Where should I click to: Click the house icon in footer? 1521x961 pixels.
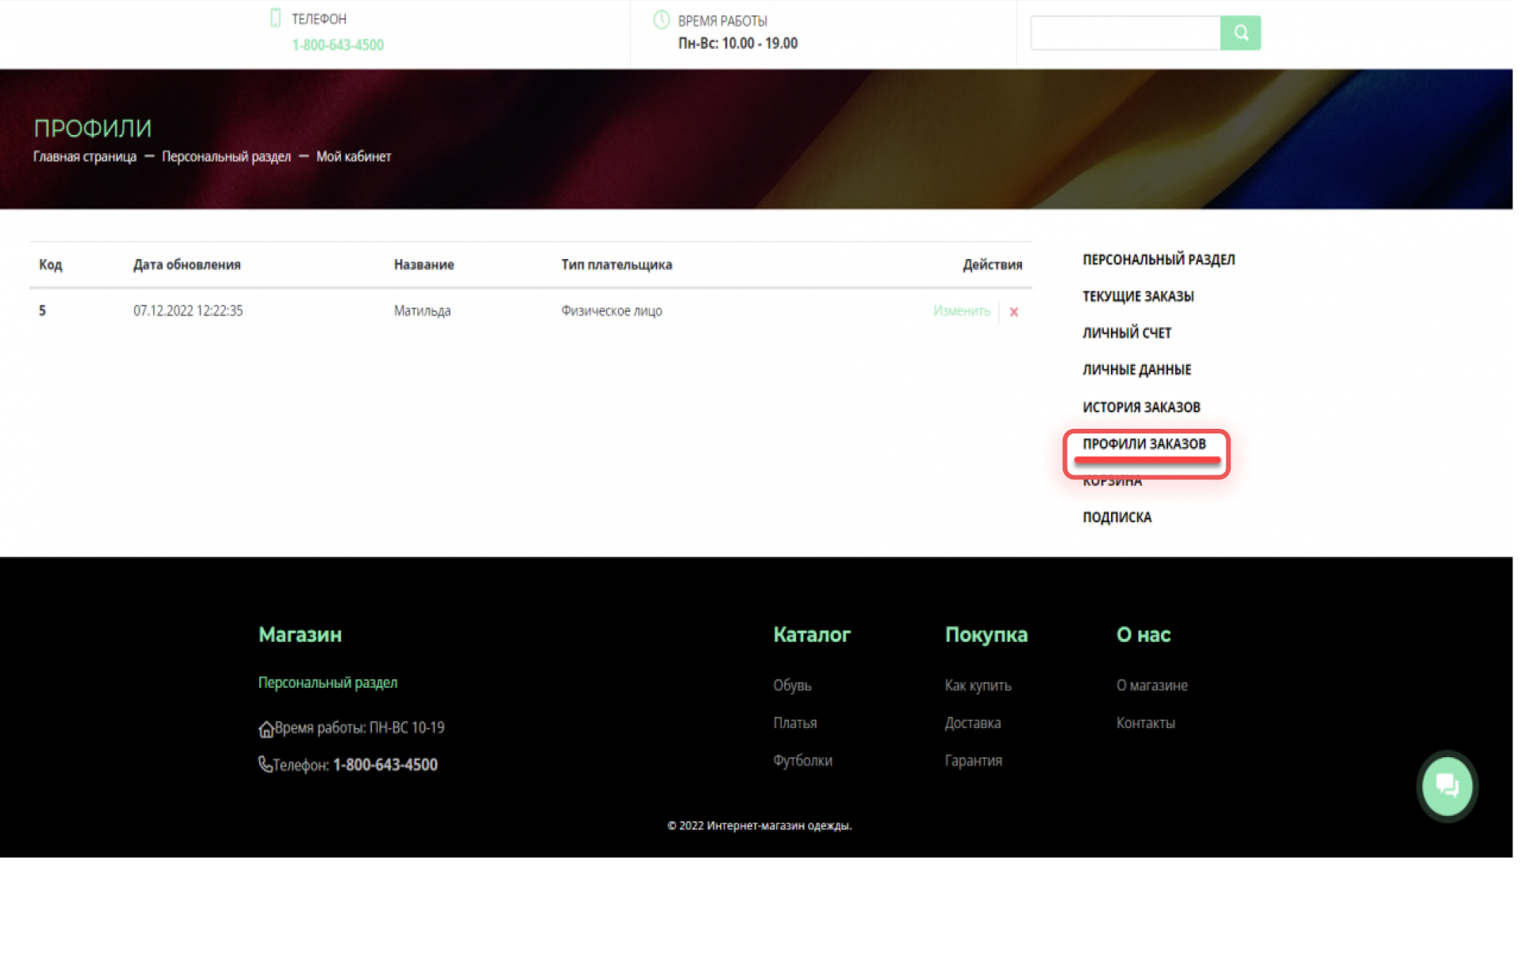tap(266, 730)
